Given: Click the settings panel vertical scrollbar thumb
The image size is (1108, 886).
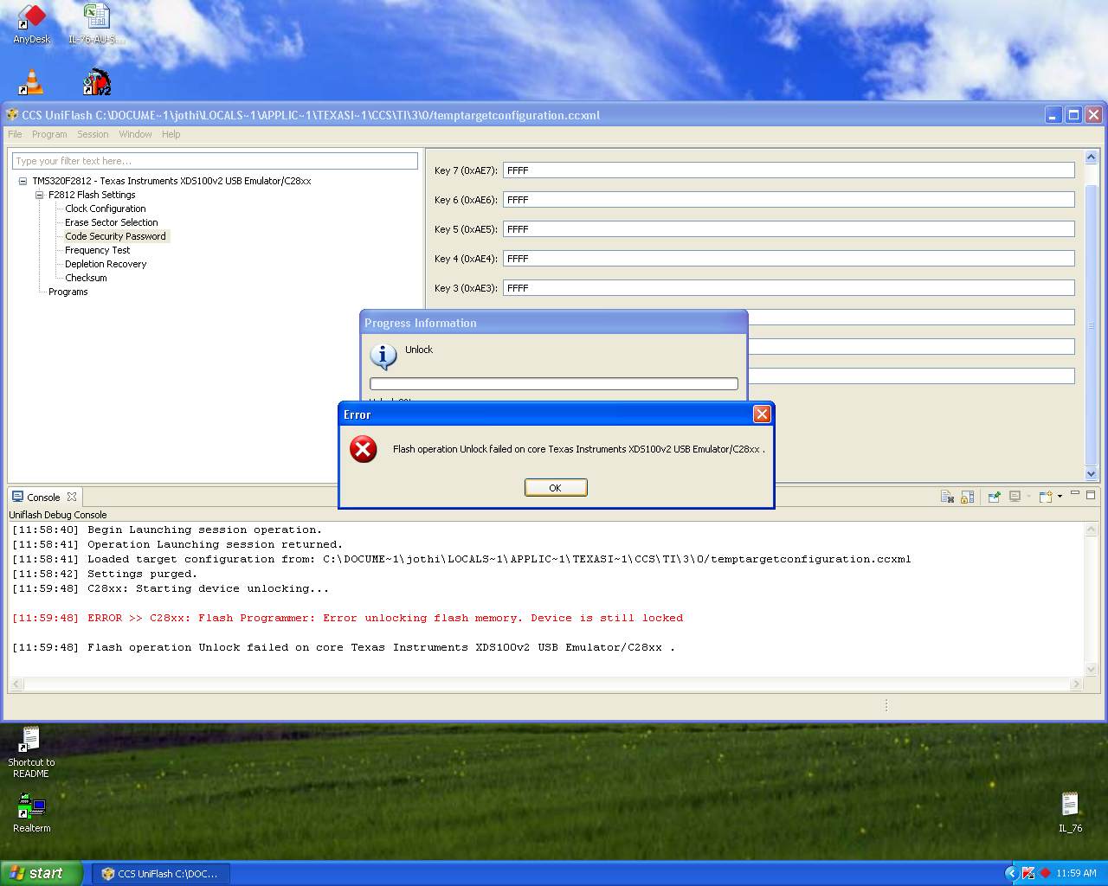Looking at the screenshot, I should pos(1091,325).
